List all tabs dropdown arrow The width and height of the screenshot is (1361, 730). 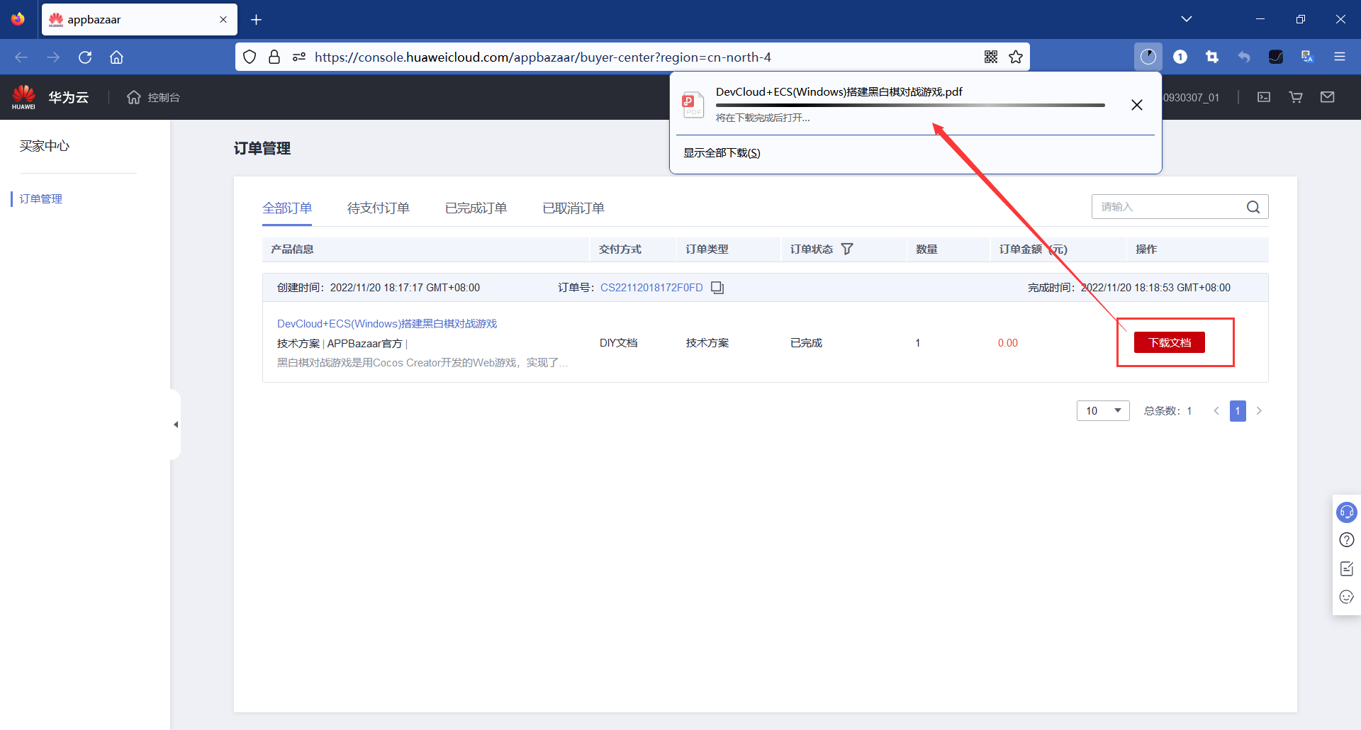coord(1187,19)
